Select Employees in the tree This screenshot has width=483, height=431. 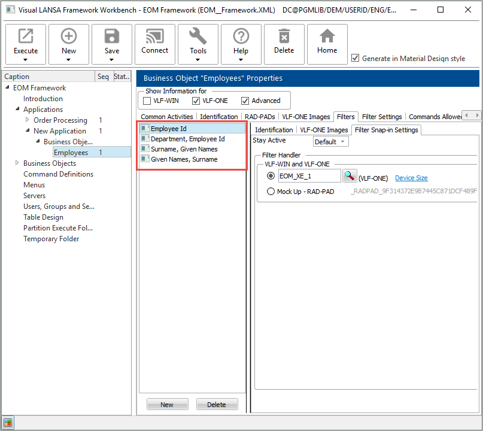pos(71,152)
